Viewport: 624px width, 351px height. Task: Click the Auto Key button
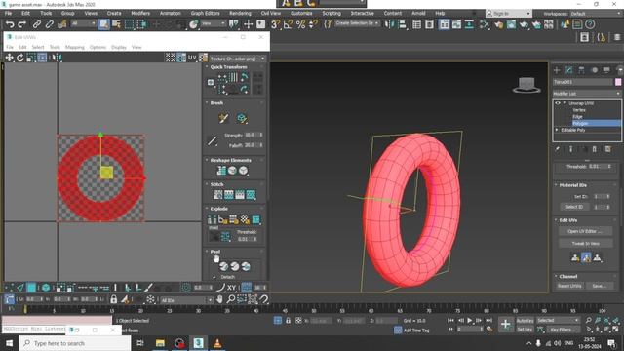(525, 321)
